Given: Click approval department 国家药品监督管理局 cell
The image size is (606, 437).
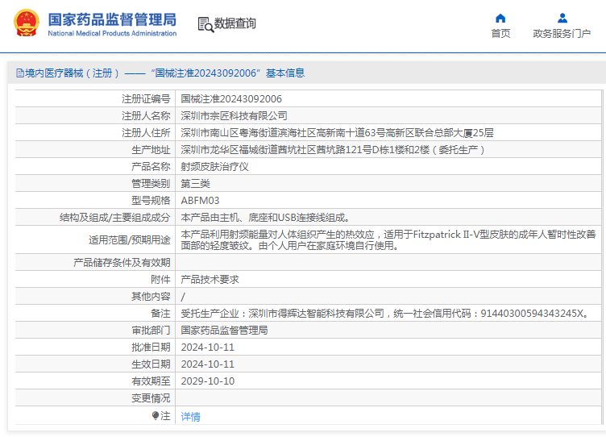Looking at the screenshot, I should 224,331.
